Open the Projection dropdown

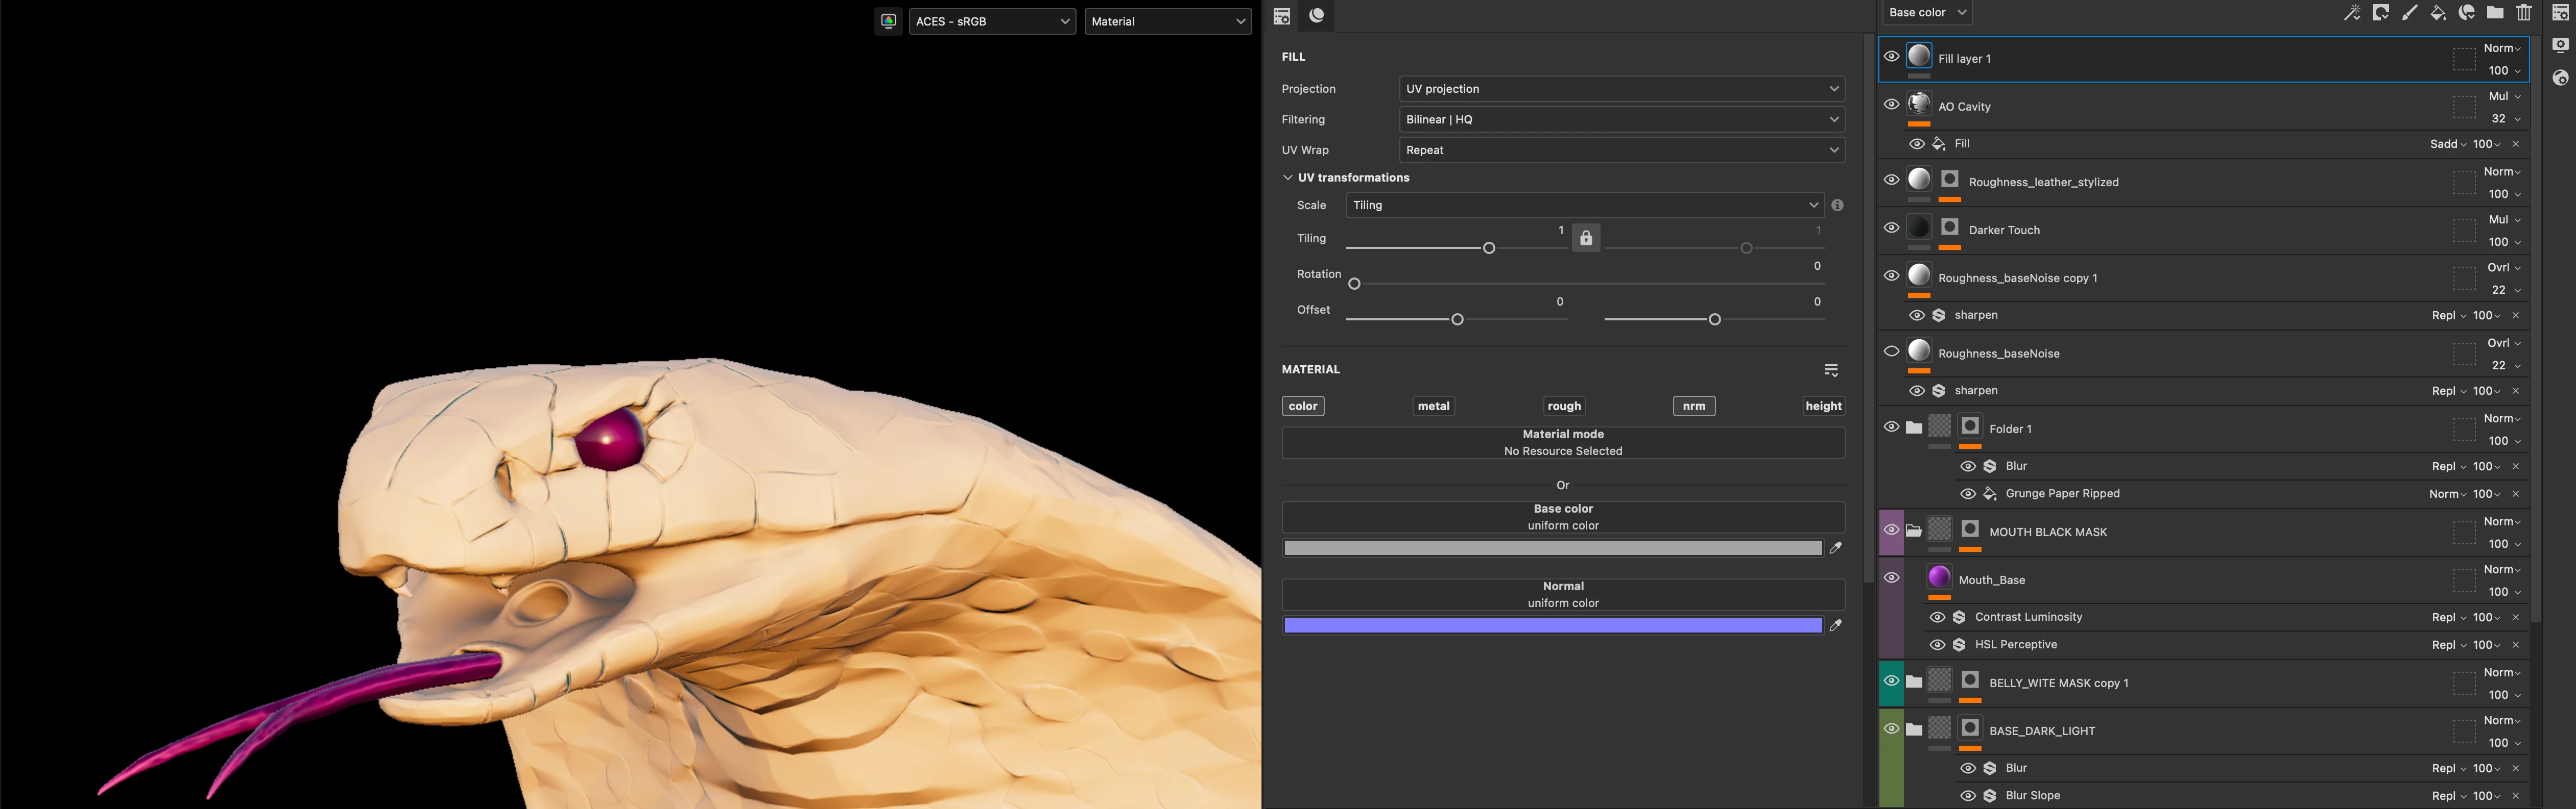[x=1621, y=89]
